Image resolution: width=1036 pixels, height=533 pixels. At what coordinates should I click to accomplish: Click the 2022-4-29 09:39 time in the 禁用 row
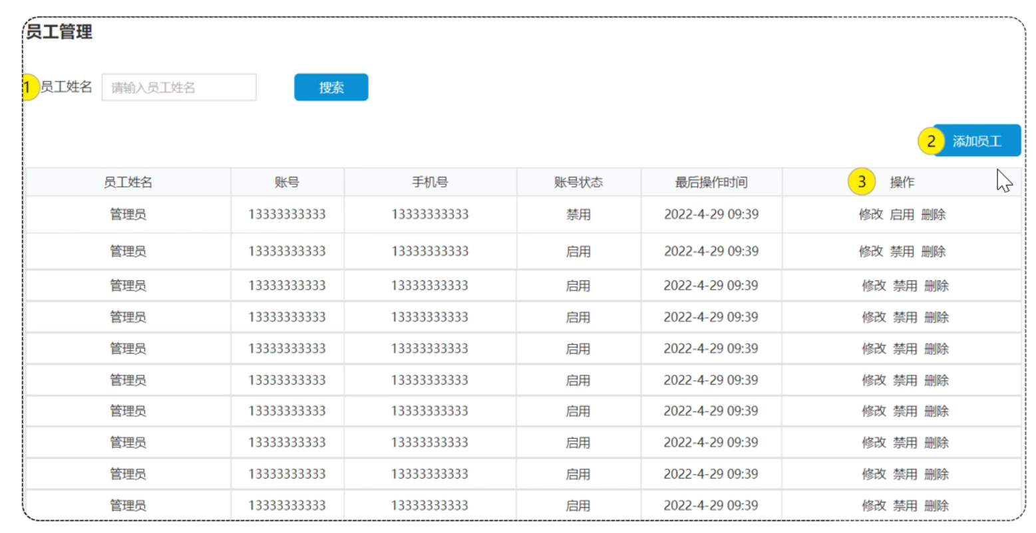coord(711,214)
